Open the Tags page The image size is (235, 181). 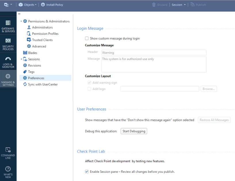tap(31, 72)
